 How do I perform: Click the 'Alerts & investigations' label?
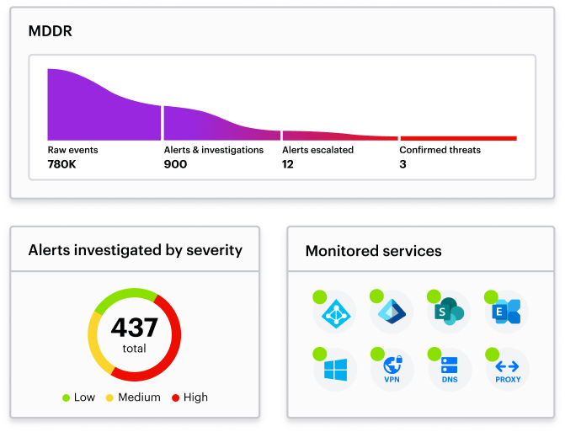pyautogui.click(x=214, y=150)
